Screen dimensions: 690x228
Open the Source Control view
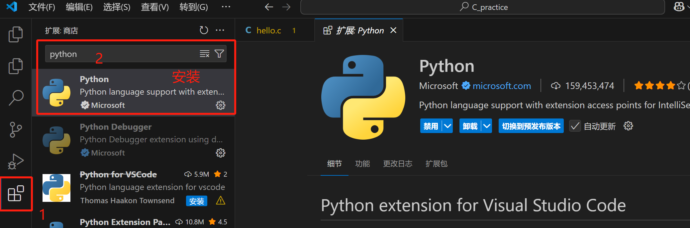(x=16, y=130)
